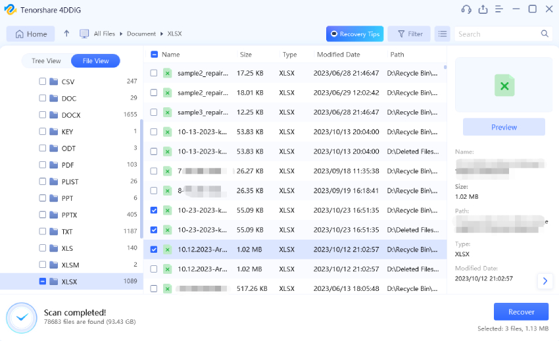
Task: Click the Tenorshare 4DDiG logo
Action: tap(11, 10)
